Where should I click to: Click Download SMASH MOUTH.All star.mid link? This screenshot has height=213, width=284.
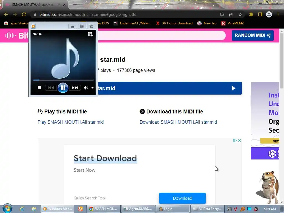(x=178, y=122)
